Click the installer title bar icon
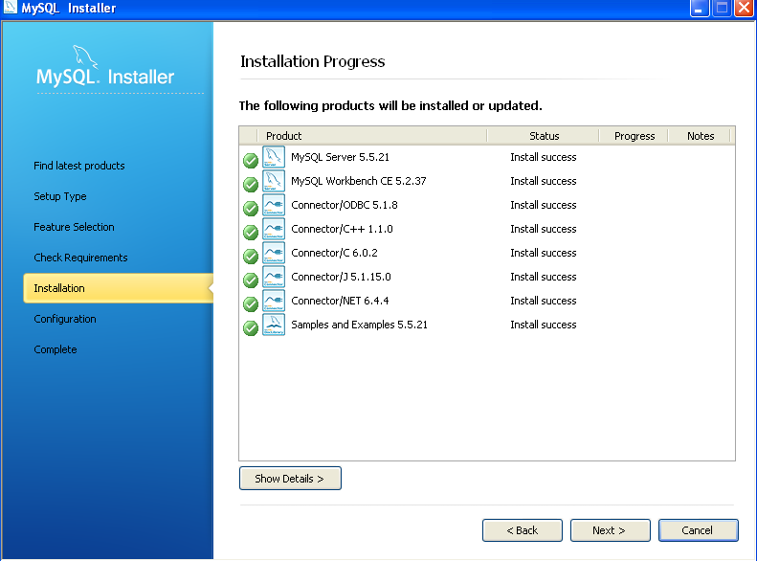 click(10, 8)
